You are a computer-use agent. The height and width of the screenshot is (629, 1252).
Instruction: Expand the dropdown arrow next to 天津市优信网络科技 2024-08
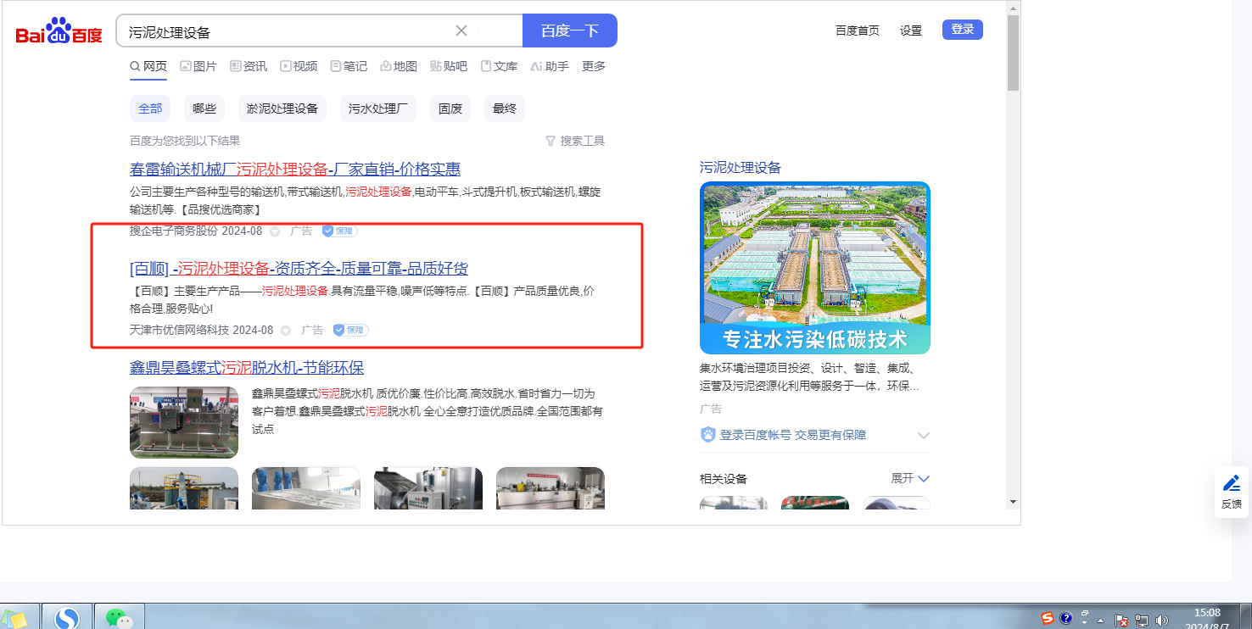pos(286,331)
